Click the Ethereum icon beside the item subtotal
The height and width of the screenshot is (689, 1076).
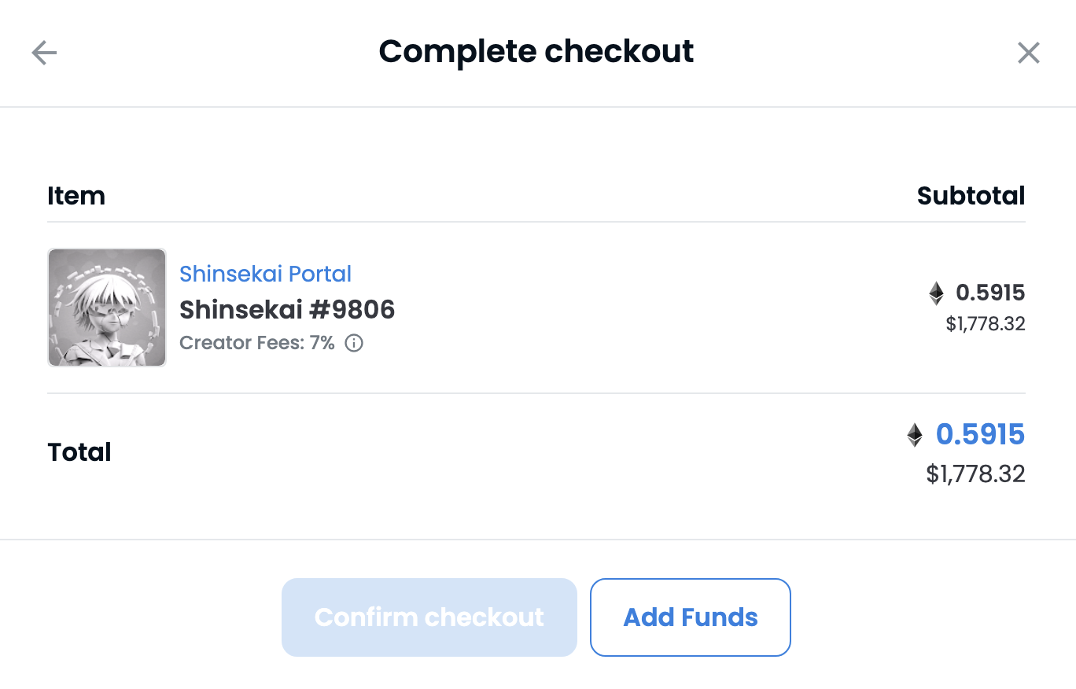(x=936, y=293)
